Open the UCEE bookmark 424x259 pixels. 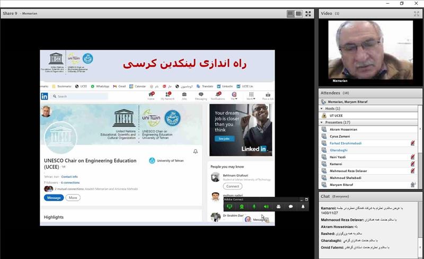click(81, 86)
